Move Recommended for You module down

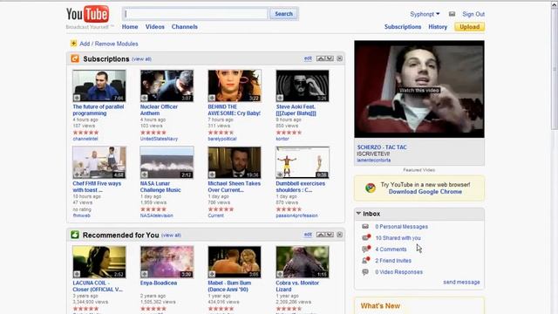coord(330,235)
